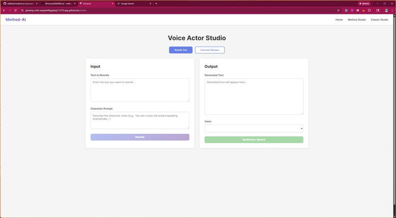The width and height of the screenshot is (396, 218).
Task: Close the frontend tab
Action: 113,3
